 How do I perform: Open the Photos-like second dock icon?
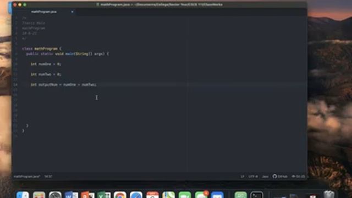(39, 195)
